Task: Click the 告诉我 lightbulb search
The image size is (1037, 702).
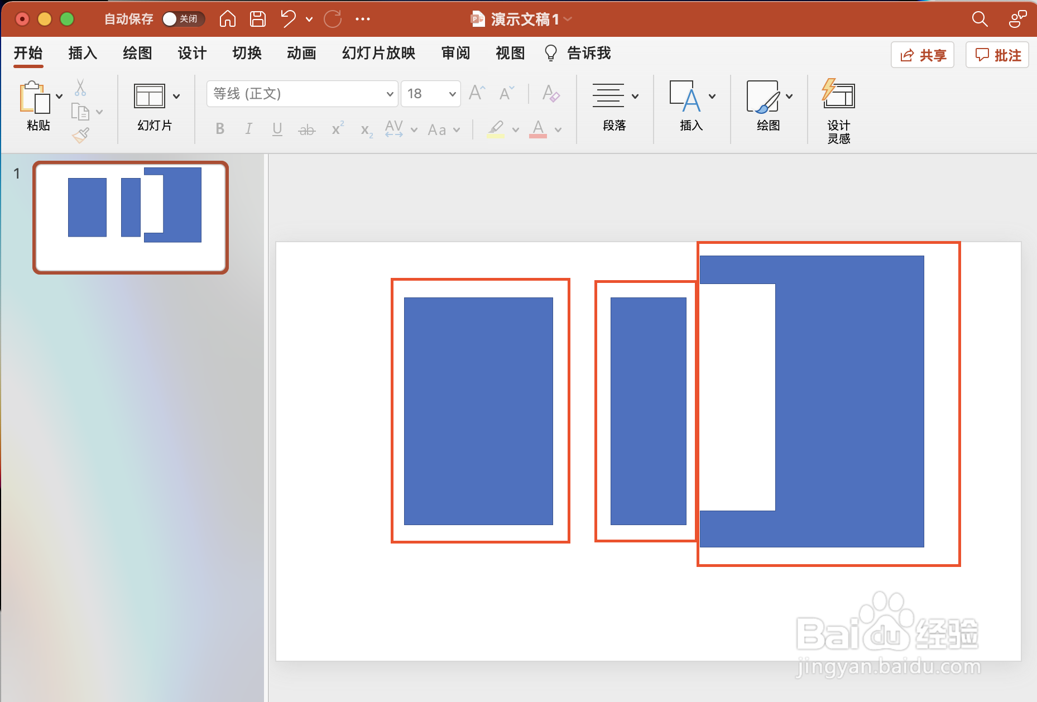Action: click(578, 53)
